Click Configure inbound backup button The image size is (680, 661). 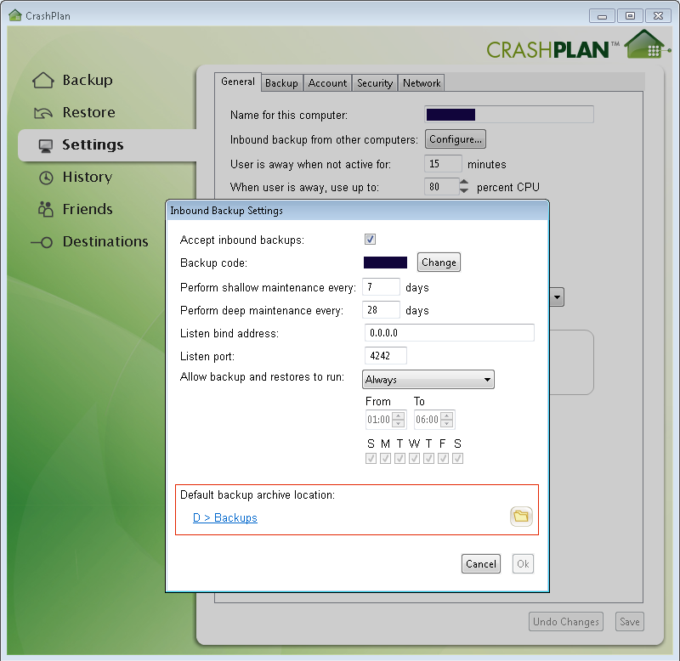(x=456, y=139)
